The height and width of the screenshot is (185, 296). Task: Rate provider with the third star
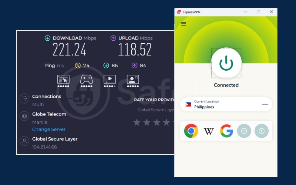click(x=157, y=122)
